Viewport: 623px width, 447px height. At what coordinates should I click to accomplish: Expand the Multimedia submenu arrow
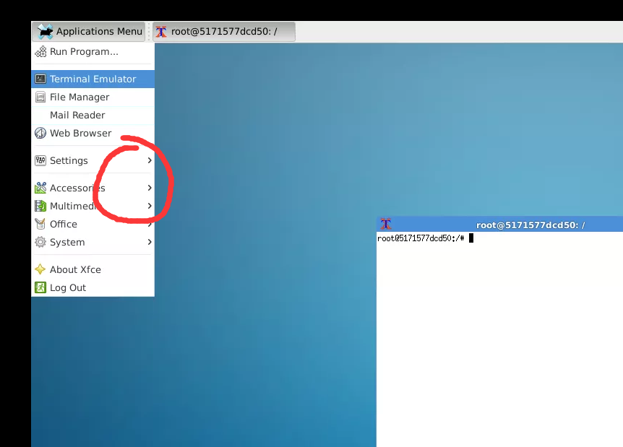(x=150, y=206)
